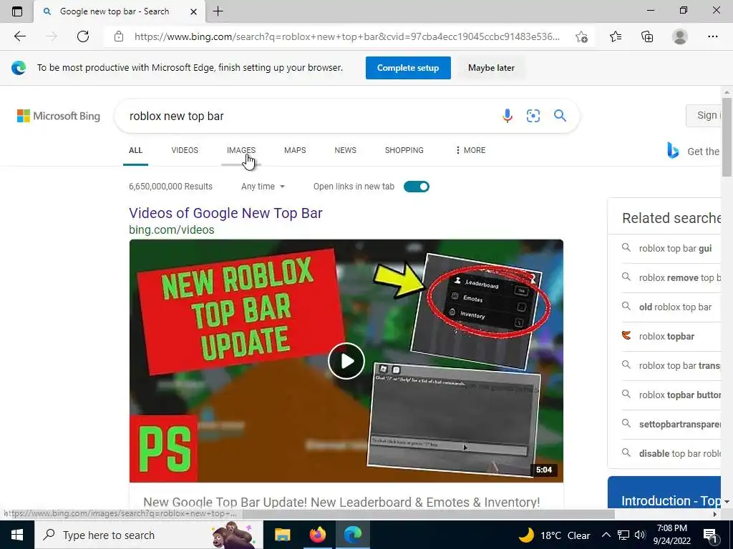Viewport: 733px width, 549px height.
Task: Click the Bing b logo icon
Action: click(x=673, y=150)
